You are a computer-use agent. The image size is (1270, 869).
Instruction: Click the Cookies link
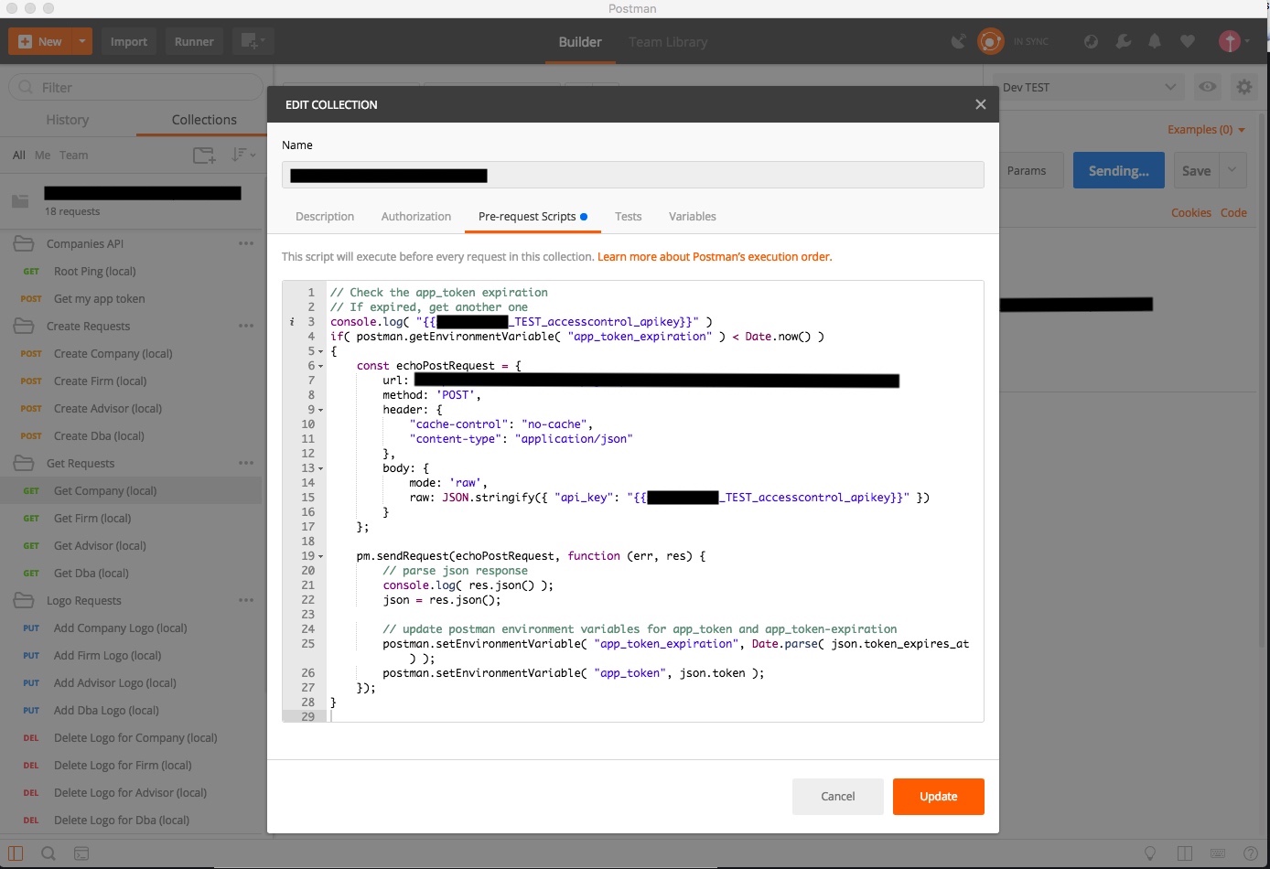(x=1191, y=212)
